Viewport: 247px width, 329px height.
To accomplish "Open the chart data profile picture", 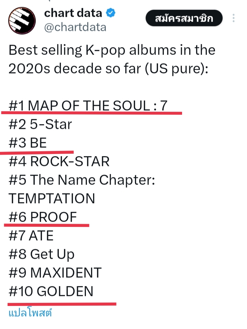I will 22,21.
